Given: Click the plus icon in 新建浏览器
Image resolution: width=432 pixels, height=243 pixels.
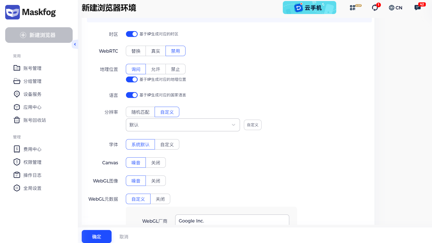Looking at the screenshot, I should coord(23,35).
